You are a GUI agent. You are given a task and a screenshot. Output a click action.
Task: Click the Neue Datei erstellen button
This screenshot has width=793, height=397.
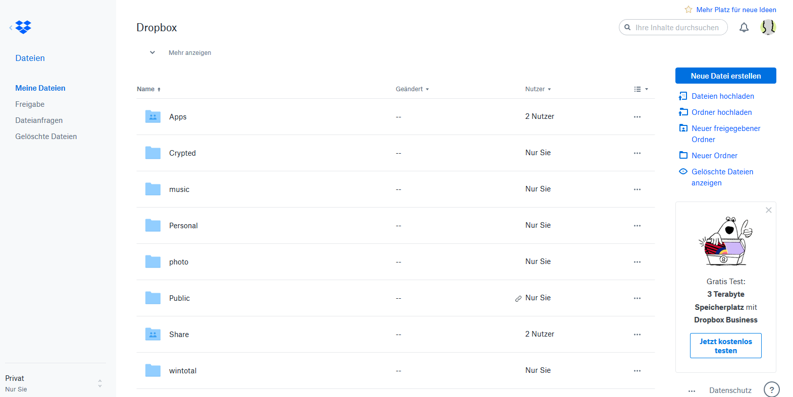click(725, 76)
